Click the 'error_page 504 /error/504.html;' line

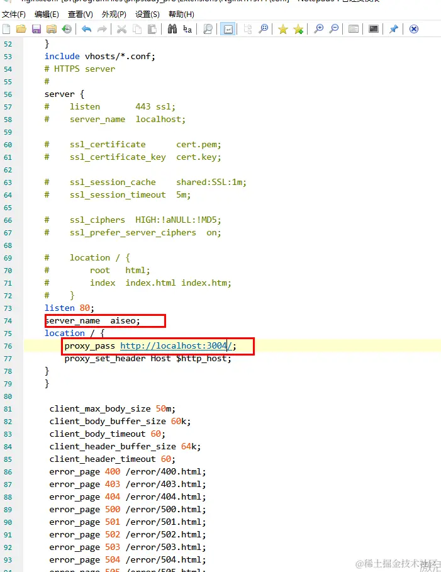coord(128,559)
